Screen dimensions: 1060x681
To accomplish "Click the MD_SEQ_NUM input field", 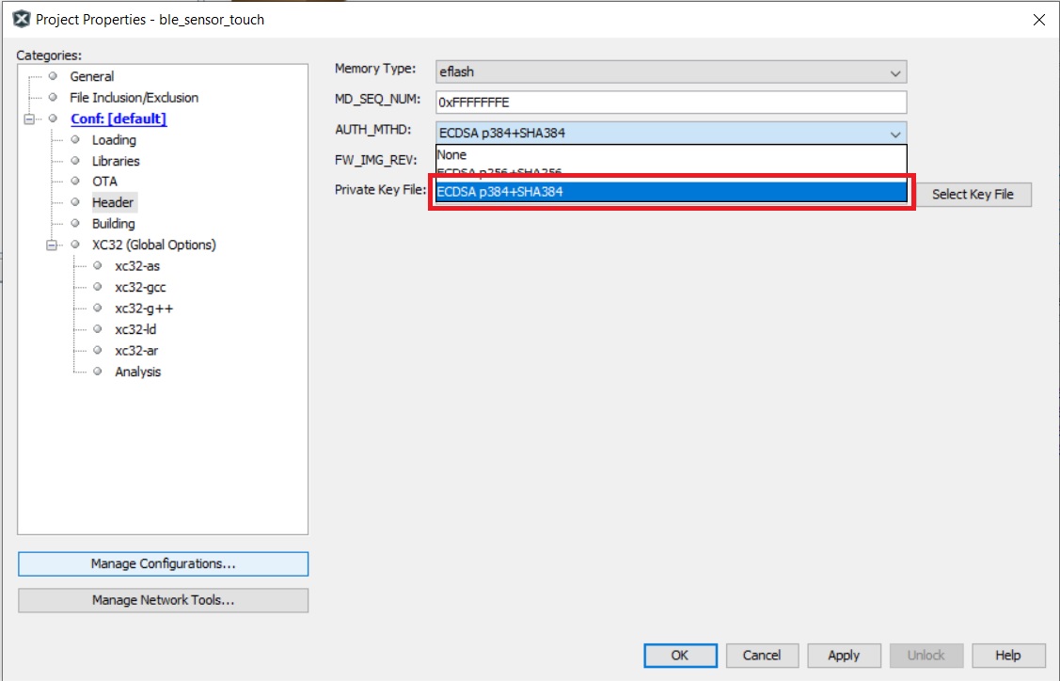I will click(x=670, y=103).
